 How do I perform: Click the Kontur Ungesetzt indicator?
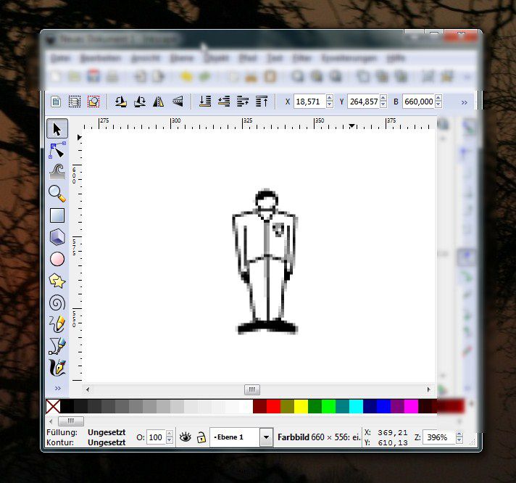pos(107,442)
